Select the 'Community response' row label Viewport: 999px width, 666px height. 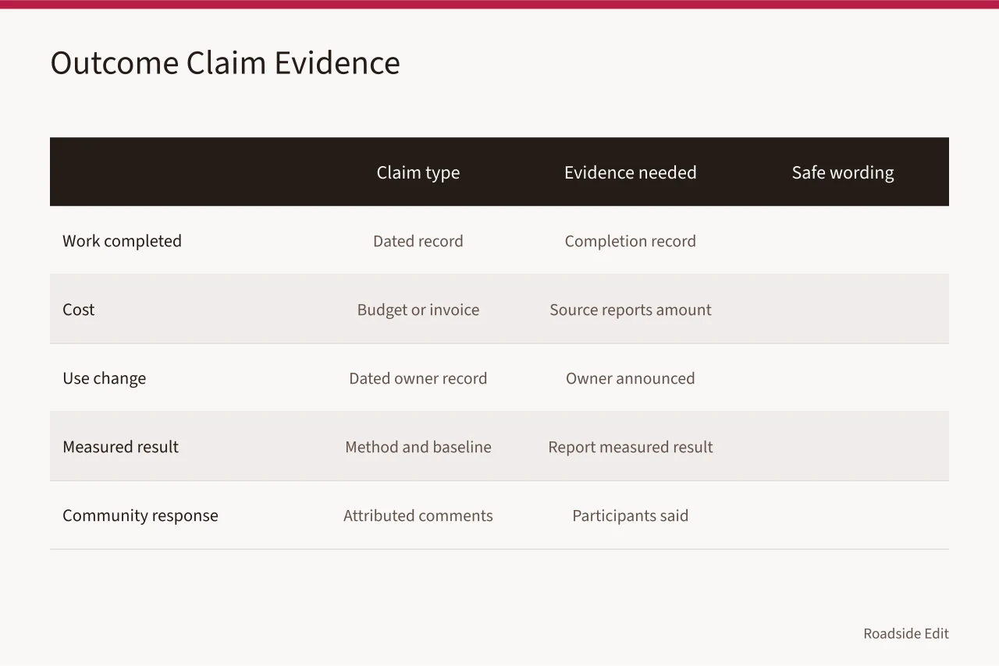point(140,515)
